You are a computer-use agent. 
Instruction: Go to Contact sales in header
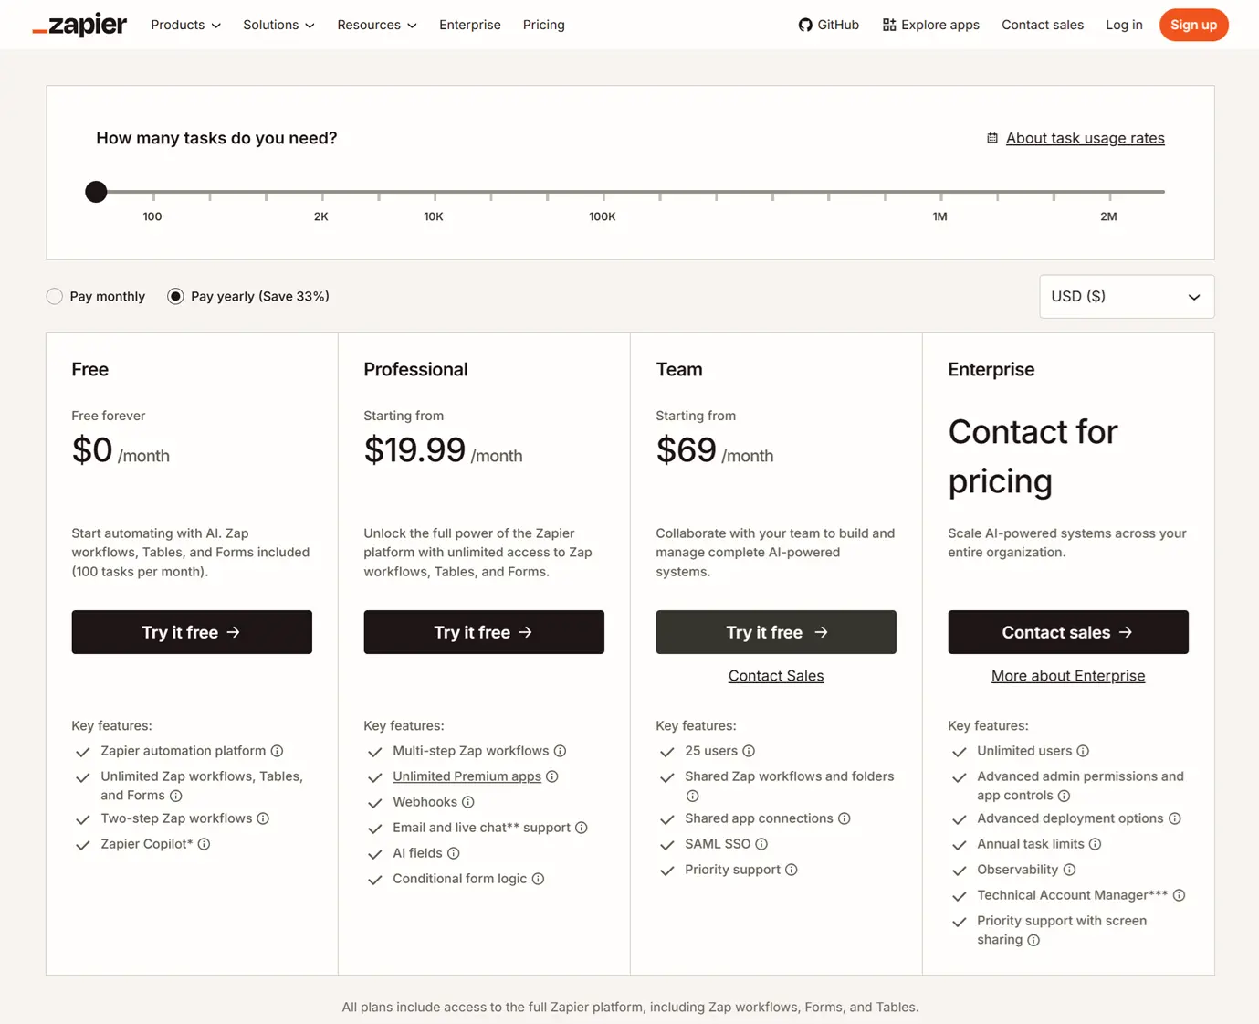[x=1043, y=25]
